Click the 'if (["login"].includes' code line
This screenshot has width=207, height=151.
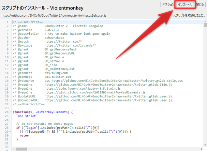coord(58,127)
